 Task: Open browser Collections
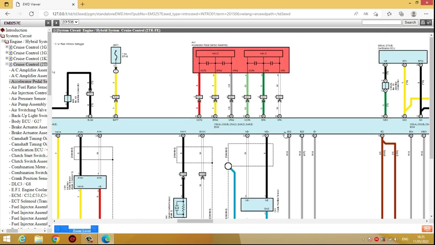tap(401, 14)
